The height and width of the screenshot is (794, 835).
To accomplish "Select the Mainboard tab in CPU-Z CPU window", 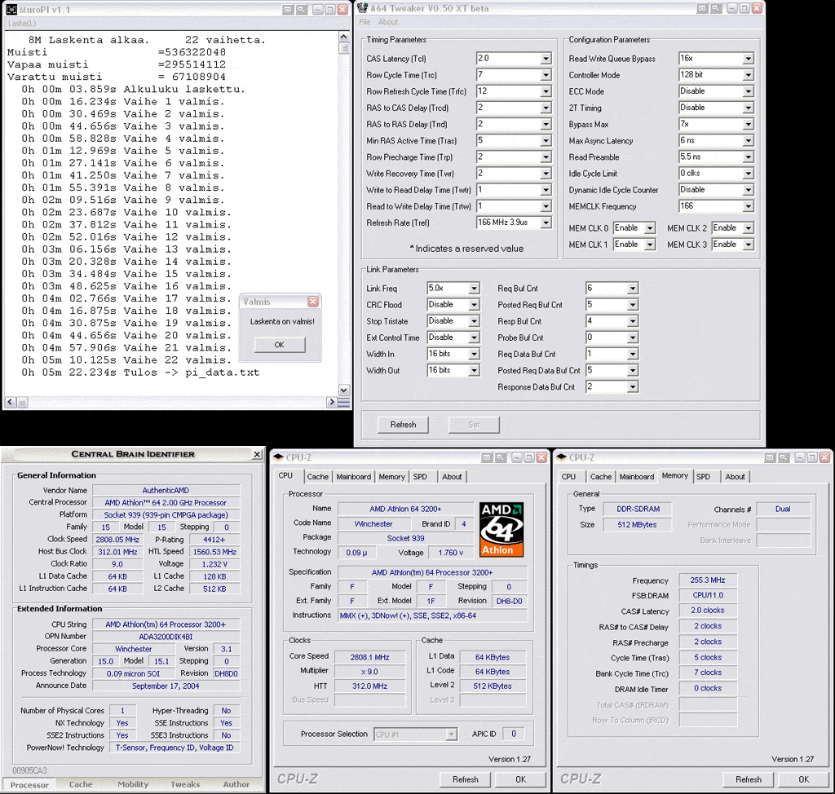I will click(353, 477).
